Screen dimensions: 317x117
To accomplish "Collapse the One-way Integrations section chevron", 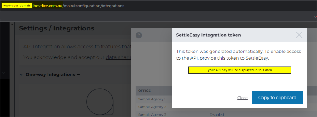I will point(21,74).
